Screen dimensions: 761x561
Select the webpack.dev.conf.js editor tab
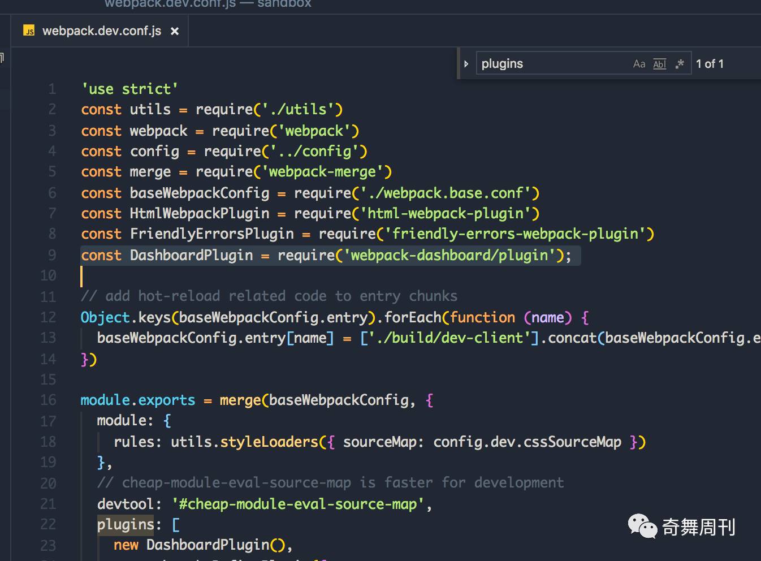pyautogui.click(x=101, y=31)
